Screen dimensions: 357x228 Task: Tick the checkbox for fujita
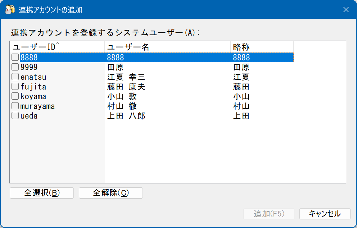click(x=14, y=86)
